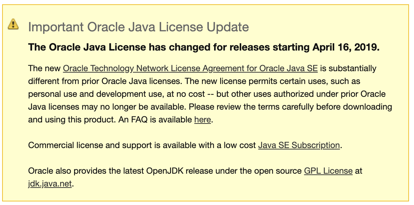Screen dimensions: 414x205
Task: Visit the jdk.java.net link
Action: point(50,184)
